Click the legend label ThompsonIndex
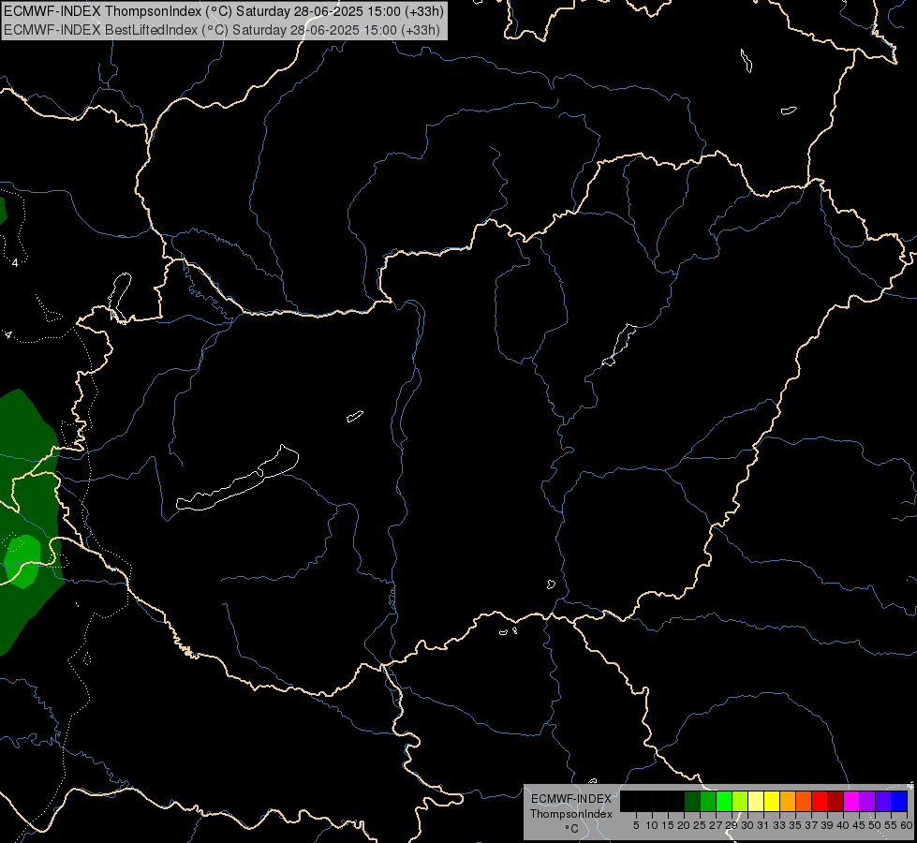917x843 pixels. (570, 814)
